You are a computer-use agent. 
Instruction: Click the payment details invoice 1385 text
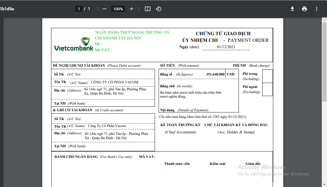tap(203, 117)
